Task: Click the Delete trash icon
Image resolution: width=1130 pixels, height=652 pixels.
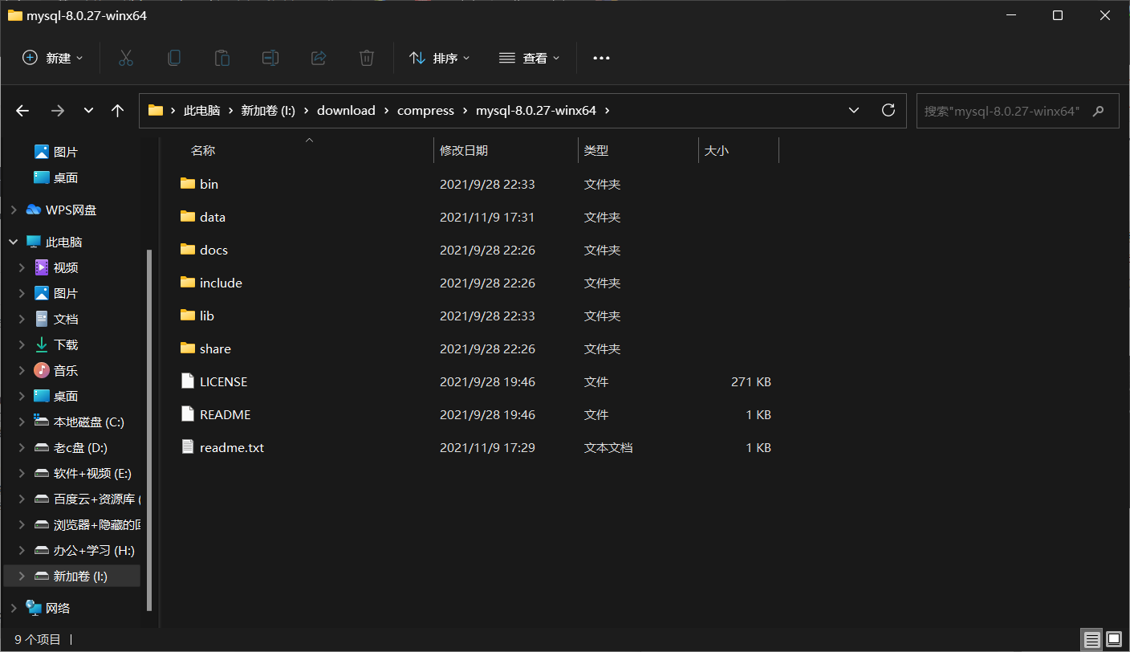Action: point(367,58)
